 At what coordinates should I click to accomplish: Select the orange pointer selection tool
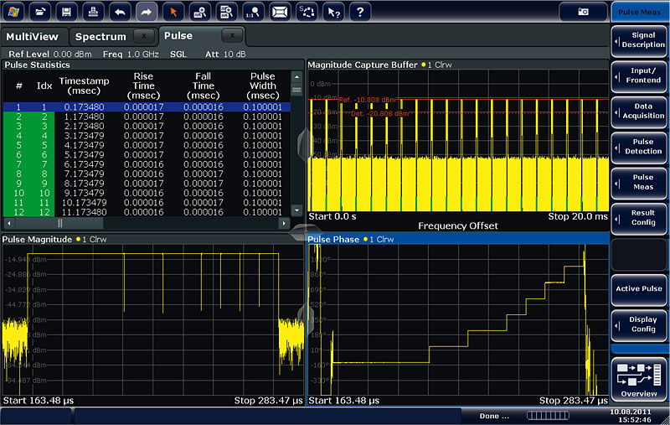point(173,13)
